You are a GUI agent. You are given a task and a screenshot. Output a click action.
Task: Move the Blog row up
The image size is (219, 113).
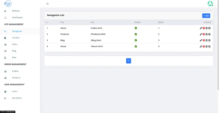tap(207, 40)
